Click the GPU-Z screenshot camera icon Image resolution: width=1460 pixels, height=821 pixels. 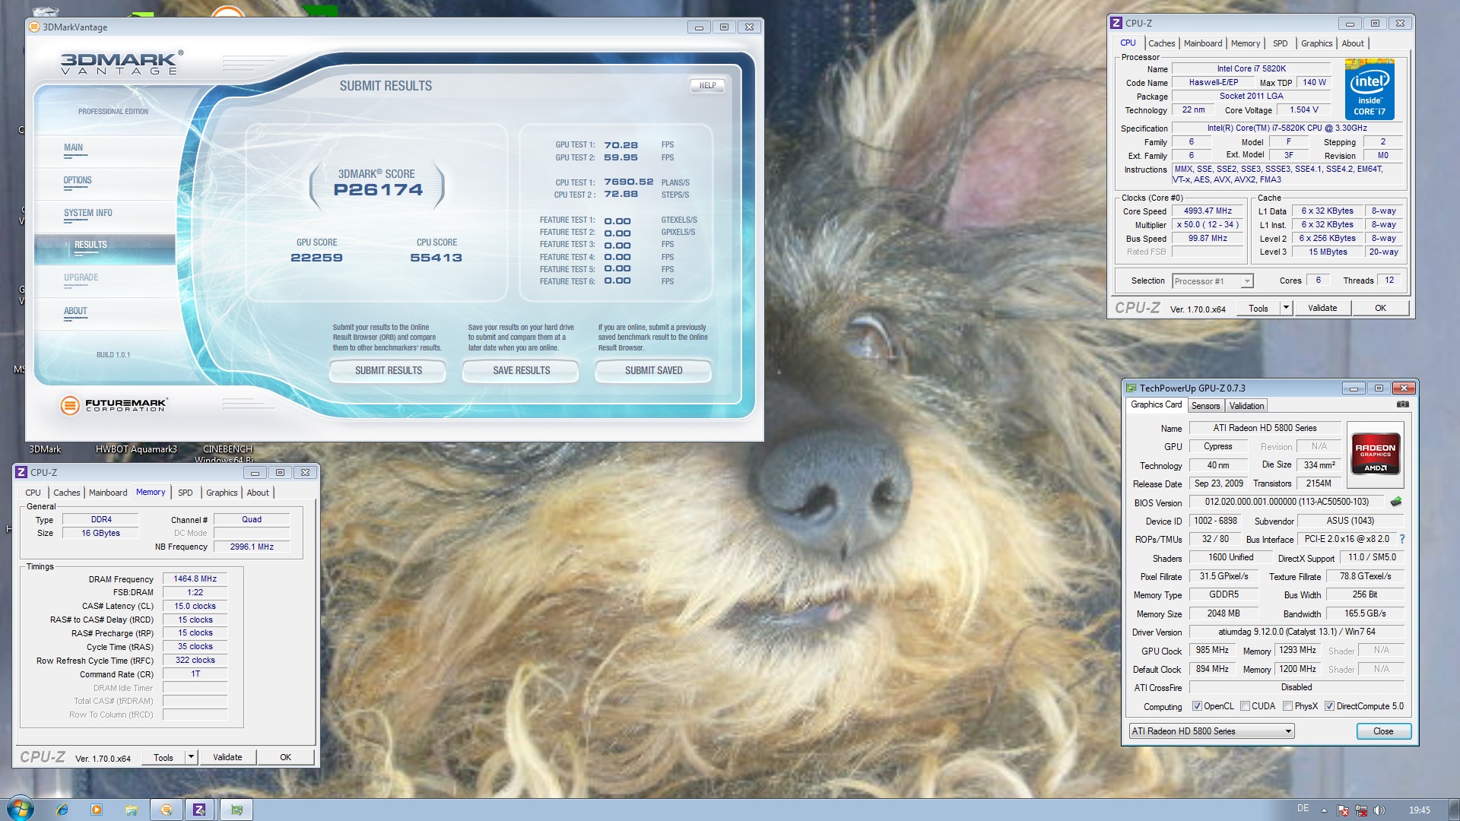click(x=1403, y=405)
